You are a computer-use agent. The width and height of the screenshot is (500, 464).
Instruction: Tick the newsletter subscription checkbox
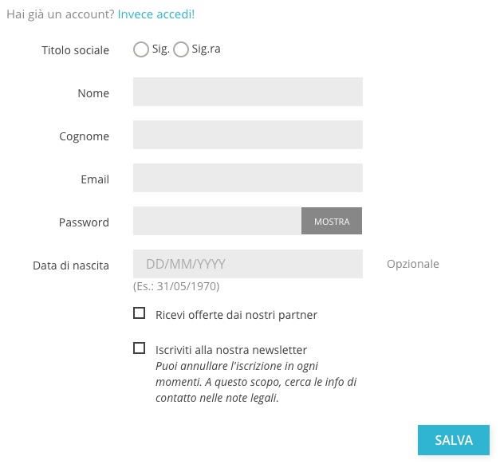pyautogui.click(x=140, y=348)
